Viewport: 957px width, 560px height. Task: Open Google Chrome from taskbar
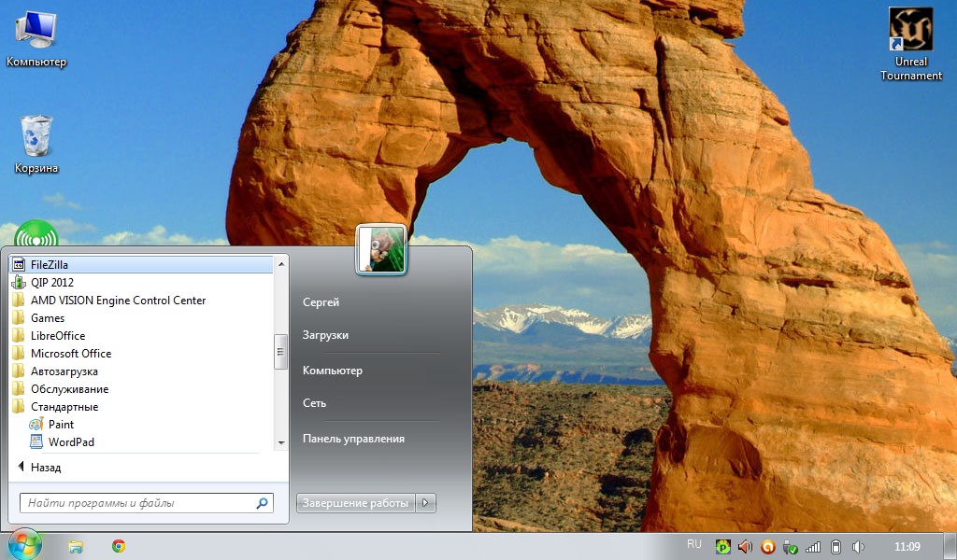119,546
